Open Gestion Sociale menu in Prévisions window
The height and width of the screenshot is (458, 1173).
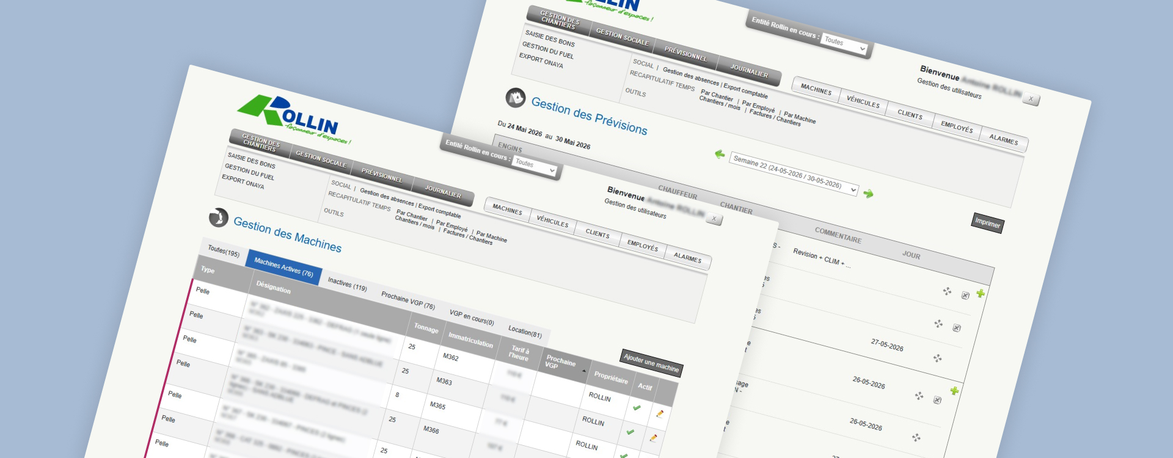click(x=622, y=37)
